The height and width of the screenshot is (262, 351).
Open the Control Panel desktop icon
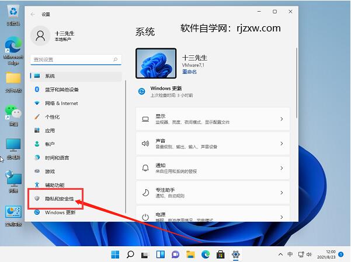13,215
